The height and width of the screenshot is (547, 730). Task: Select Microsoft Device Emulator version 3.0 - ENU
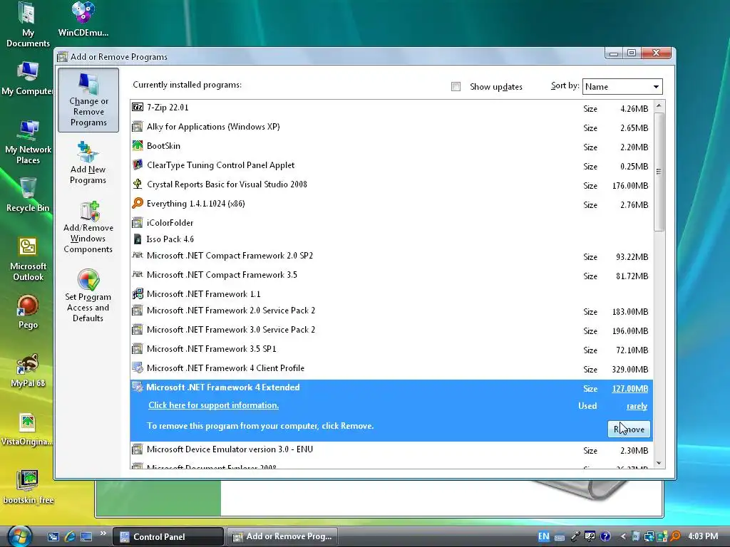(391, 450)
